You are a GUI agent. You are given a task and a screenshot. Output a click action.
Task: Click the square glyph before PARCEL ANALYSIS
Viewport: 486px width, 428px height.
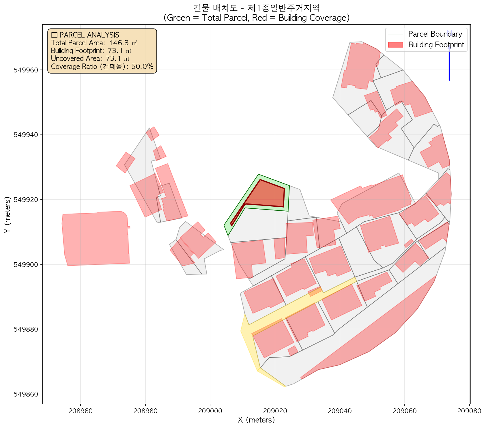54,35
